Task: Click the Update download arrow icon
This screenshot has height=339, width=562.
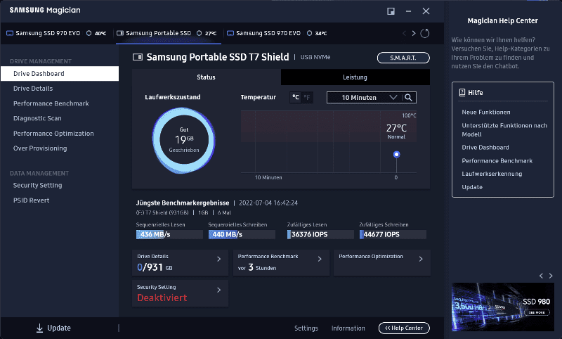Action: pyautogui.click(x=39, y=328)
